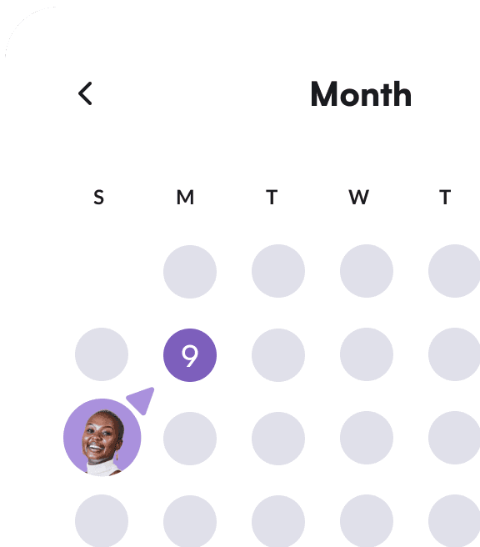Screen dimensions: 480x547
Task: Select the Sunday circle below the avatar
Action: 102,521
